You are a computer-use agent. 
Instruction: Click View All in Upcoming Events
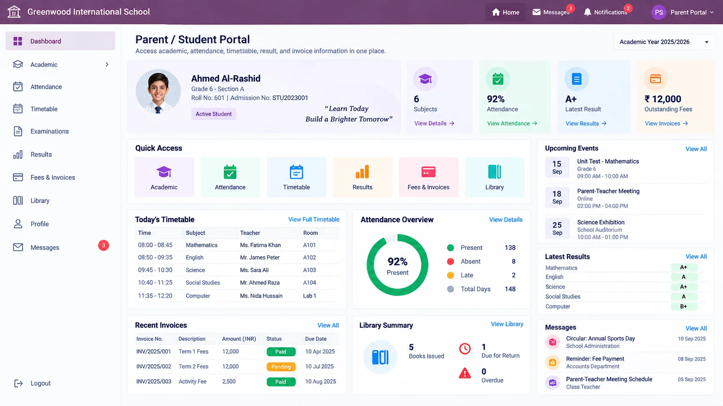[x=696, y=149]
